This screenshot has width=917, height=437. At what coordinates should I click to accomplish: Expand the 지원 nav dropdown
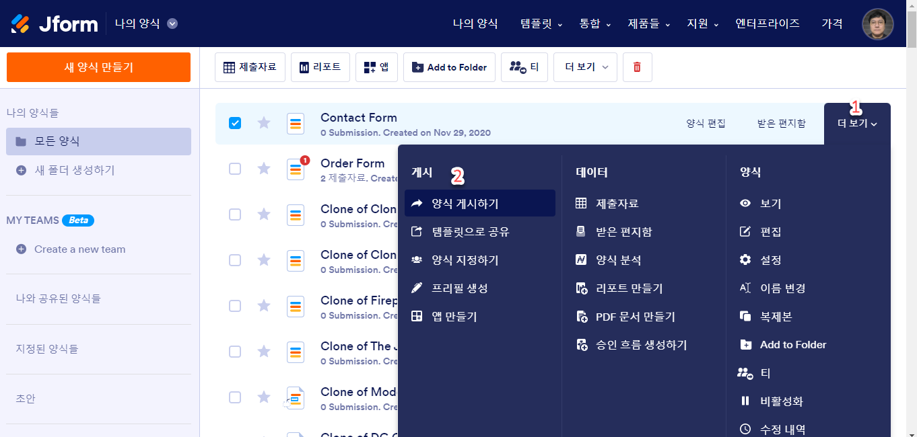click(703, 24)
